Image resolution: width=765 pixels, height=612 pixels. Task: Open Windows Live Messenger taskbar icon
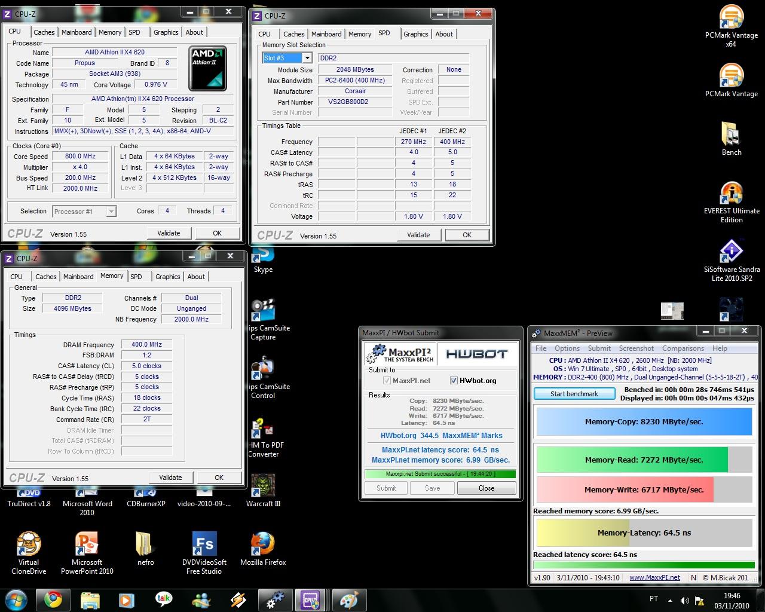(201, 599)
